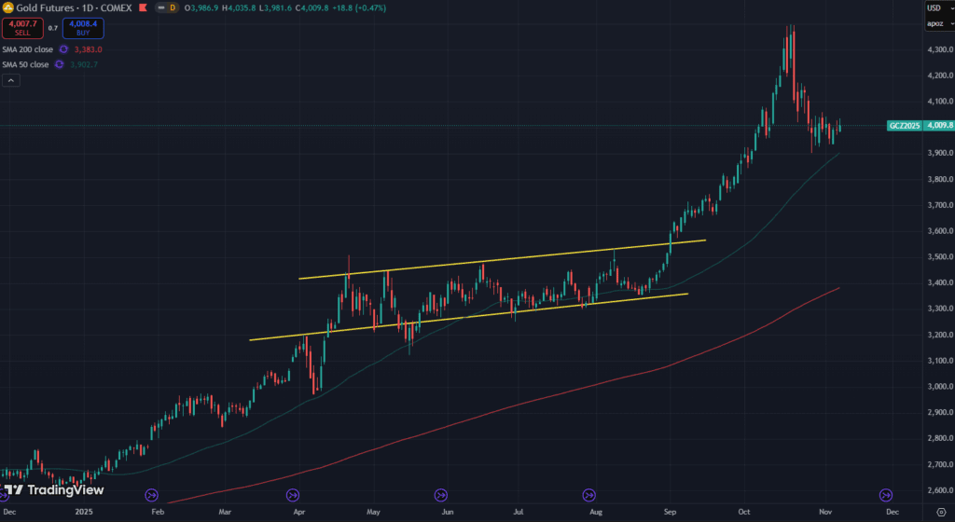The image size is (955, 522).
Task: Click the TradingView logo
Action: tap(53, 490)
